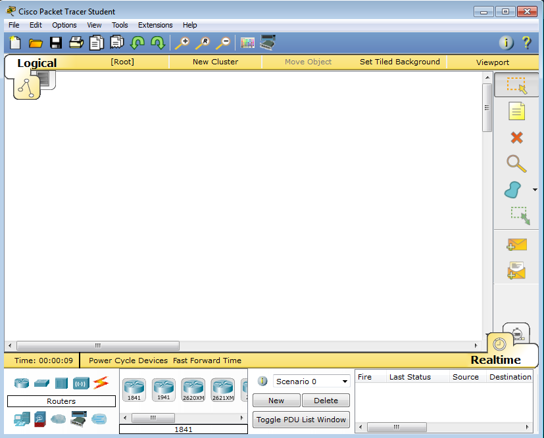Click the workspace horizontal scrollbar thumb
Viewport: 544px width, 438px height.
[98, 345]
